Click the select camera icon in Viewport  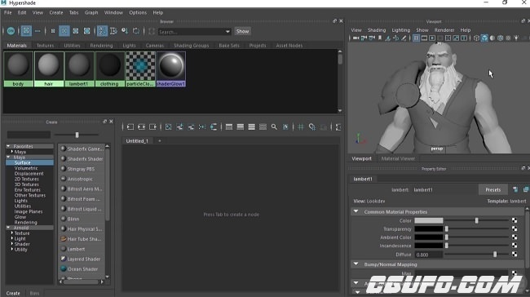click(x=356, y=38)
